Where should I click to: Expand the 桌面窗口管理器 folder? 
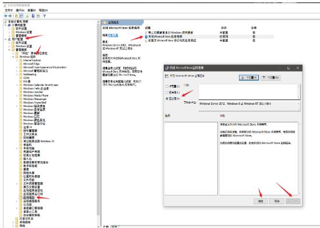17,208
